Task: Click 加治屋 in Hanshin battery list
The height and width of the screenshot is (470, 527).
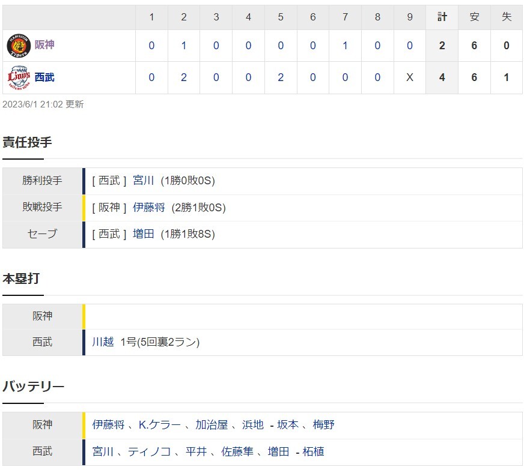Action: 212,424
